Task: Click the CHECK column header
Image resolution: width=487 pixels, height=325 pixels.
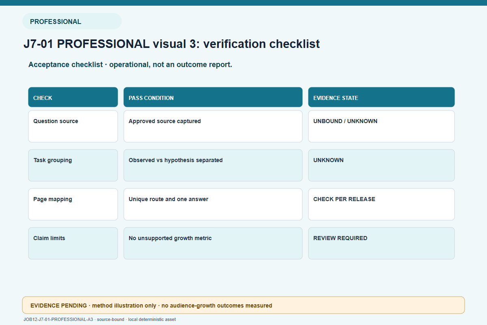Action: pos(73,97)
